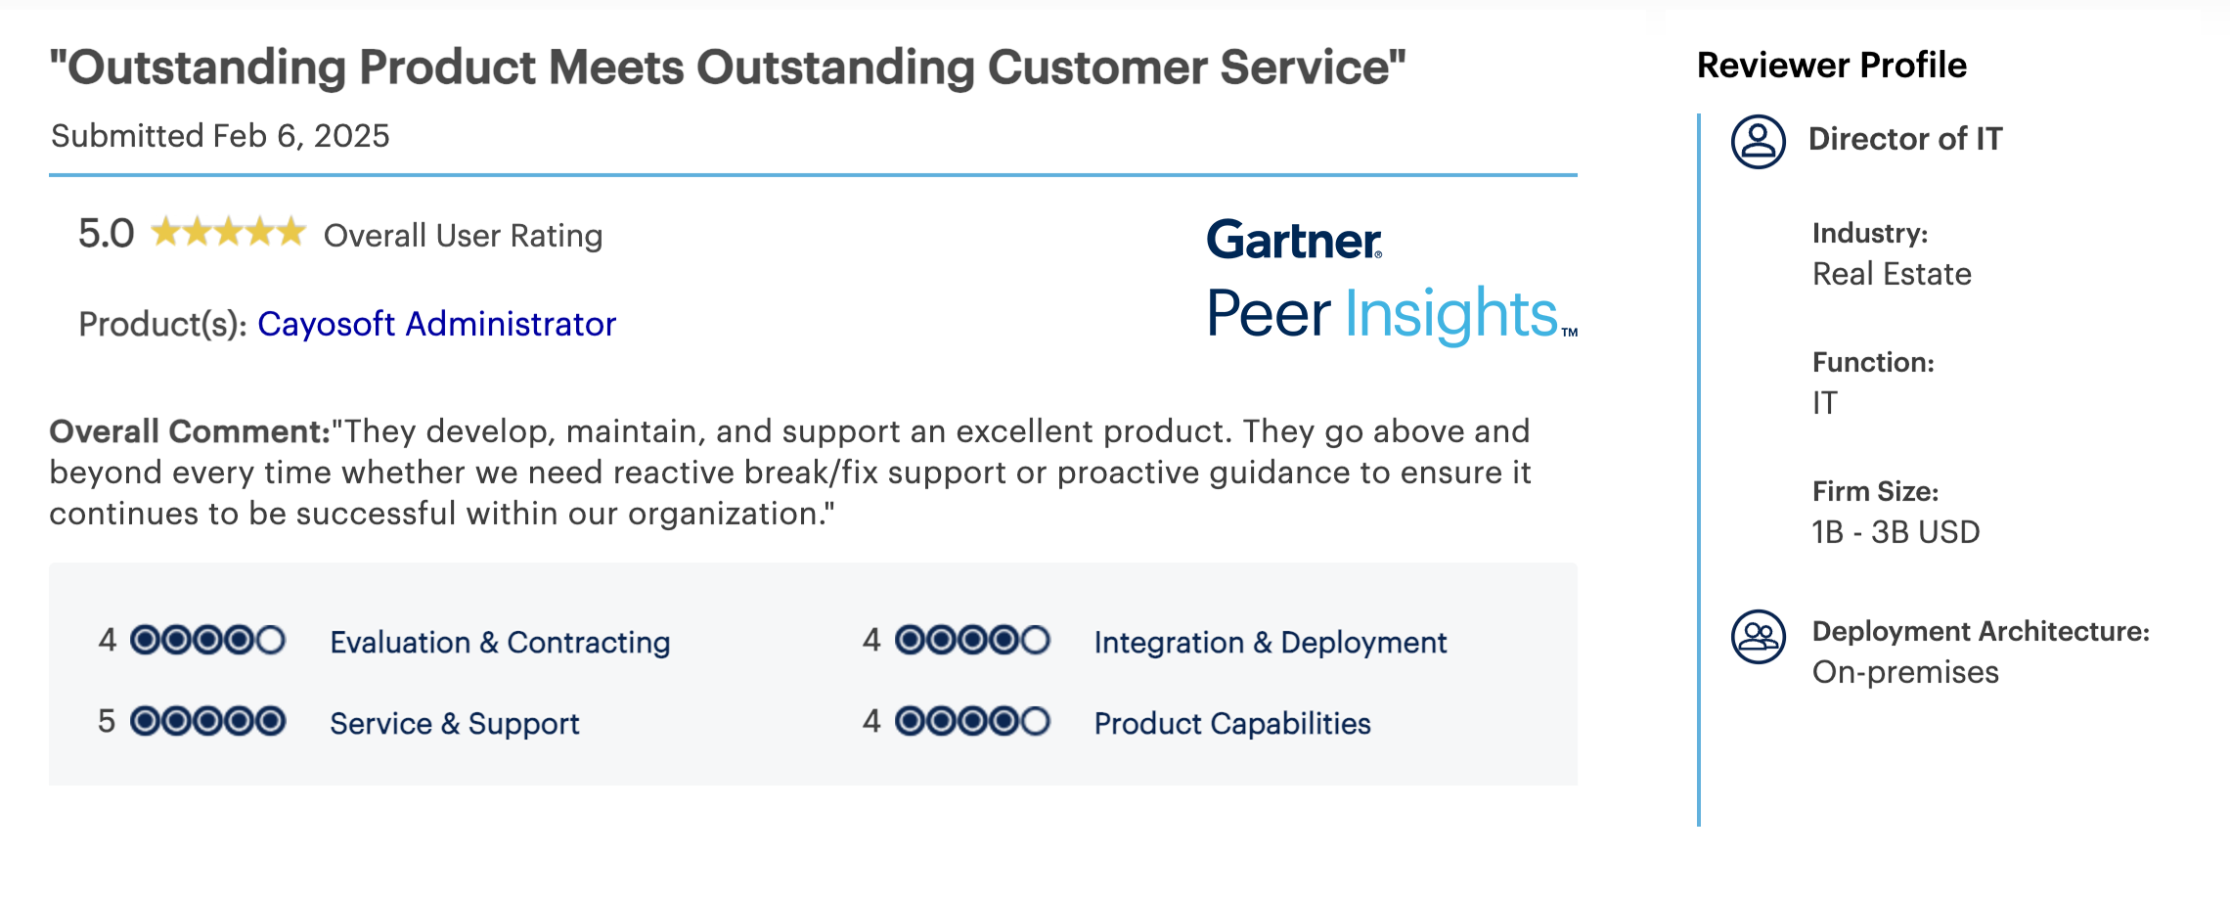Click the Service & Support rating dots
Screen dimensions: 2230x900
tap(207, 722)
